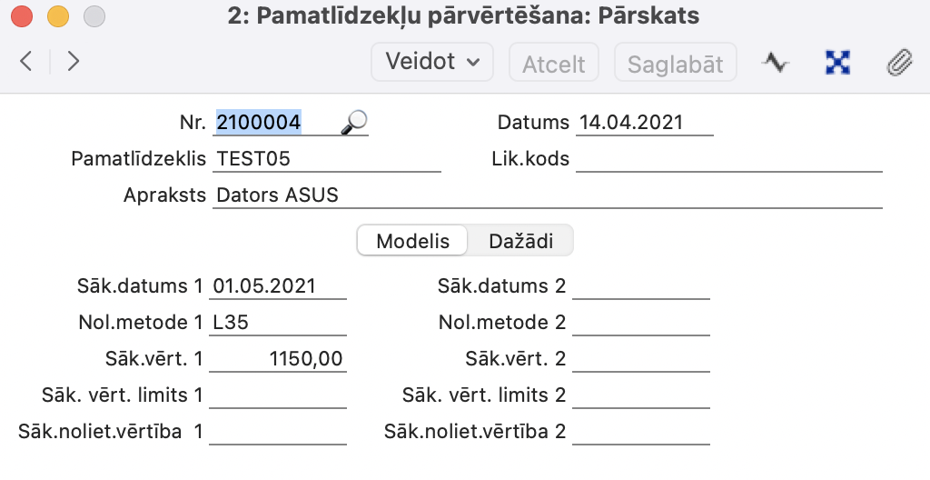
Task: Focus the empty Lik.kods field
Action: click(x=728, y=159)
